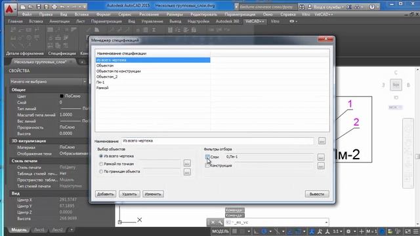Close the command line with its X icon
Image resolution: width=420 pixels, height=236 pixels.
[213, 222]
